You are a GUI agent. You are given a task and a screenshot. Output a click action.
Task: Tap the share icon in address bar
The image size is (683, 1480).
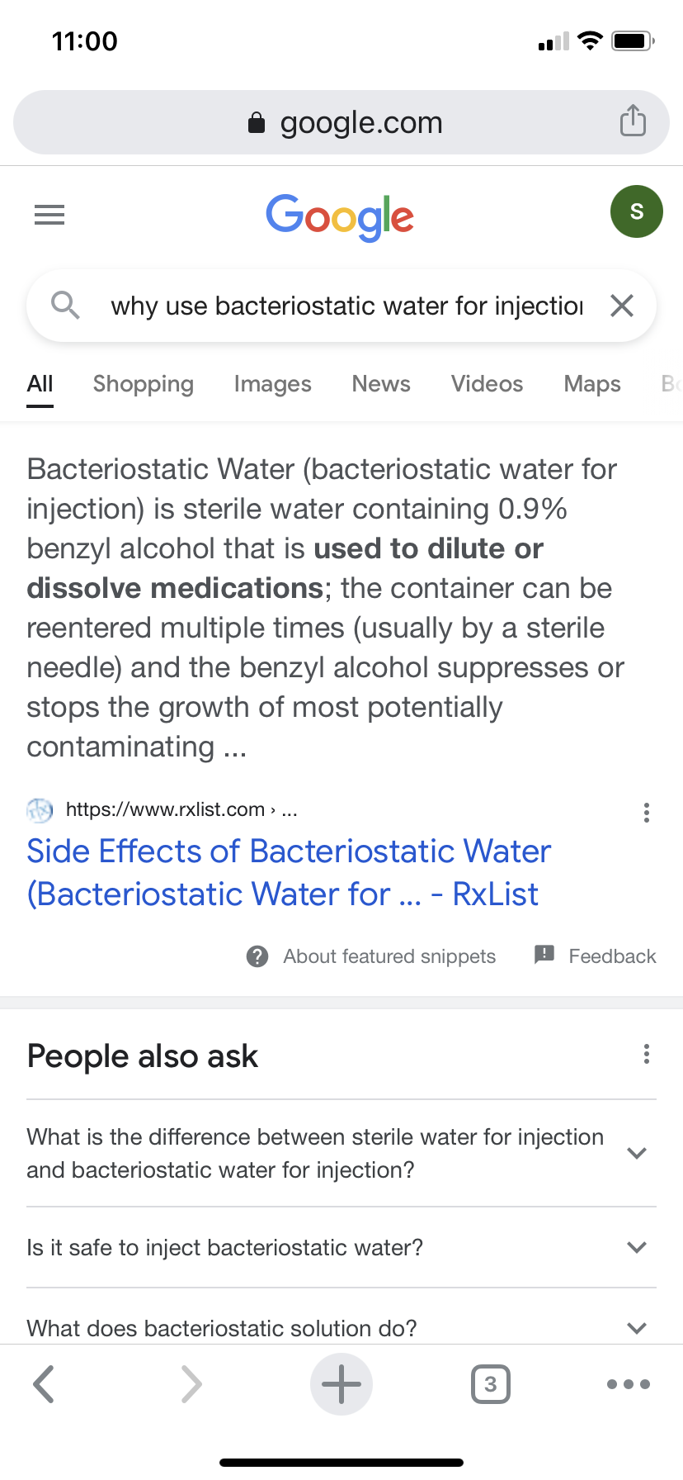633,121
